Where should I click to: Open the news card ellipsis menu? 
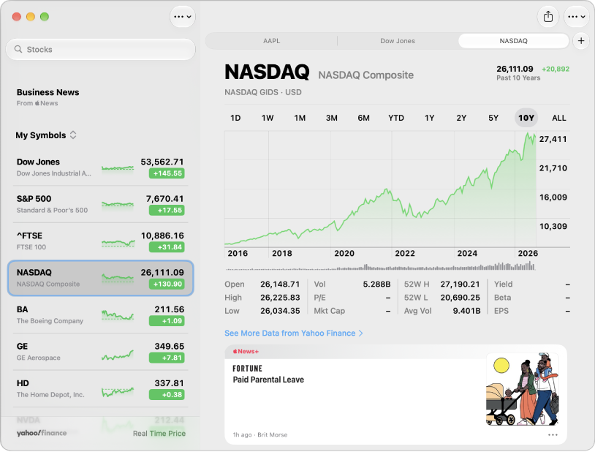pos(553,434)
